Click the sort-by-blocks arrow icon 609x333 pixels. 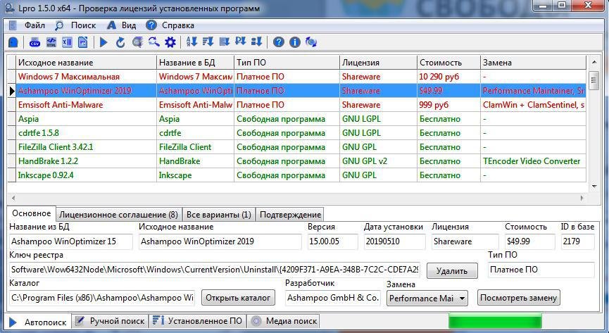(x=256, y=42)
